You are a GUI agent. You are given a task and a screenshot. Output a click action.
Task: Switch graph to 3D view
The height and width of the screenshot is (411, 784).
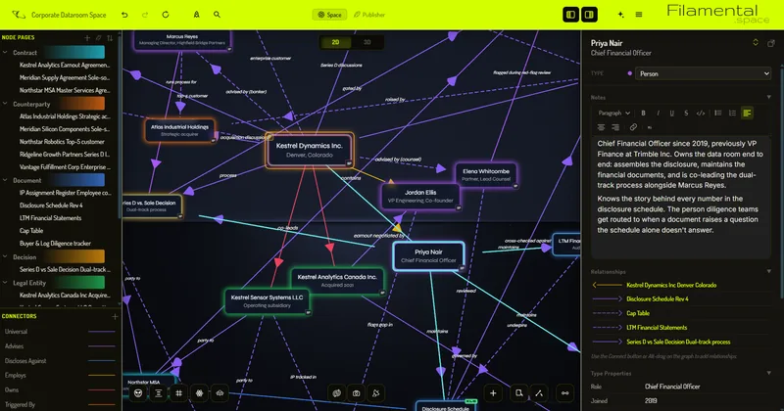click(x=367, y=42)
